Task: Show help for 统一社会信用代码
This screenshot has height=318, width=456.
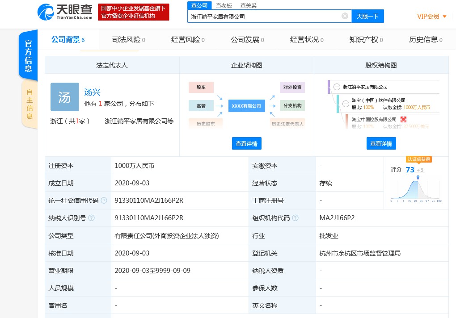Action: pyautogui.click(x=104, y=201)
